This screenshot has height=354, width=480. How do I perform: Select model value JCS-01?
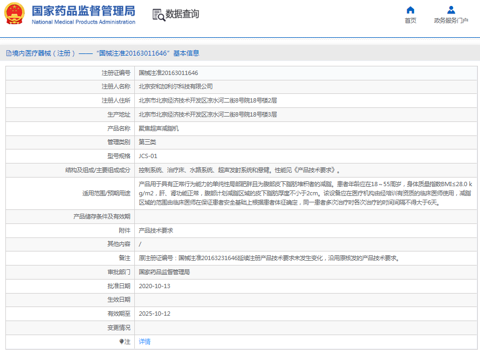click(148, 156)
